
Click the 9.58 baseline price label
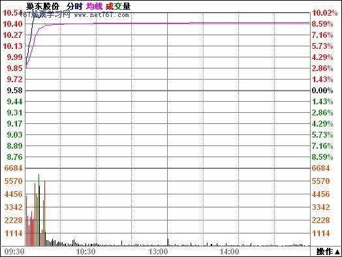(x=14, y=91)
